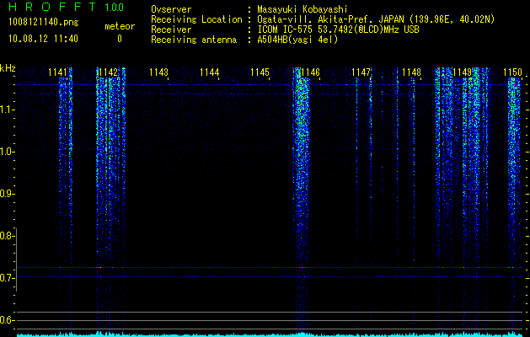
Task: Click the 1.0 kHz axis label
Action: (x=7, y=152)
